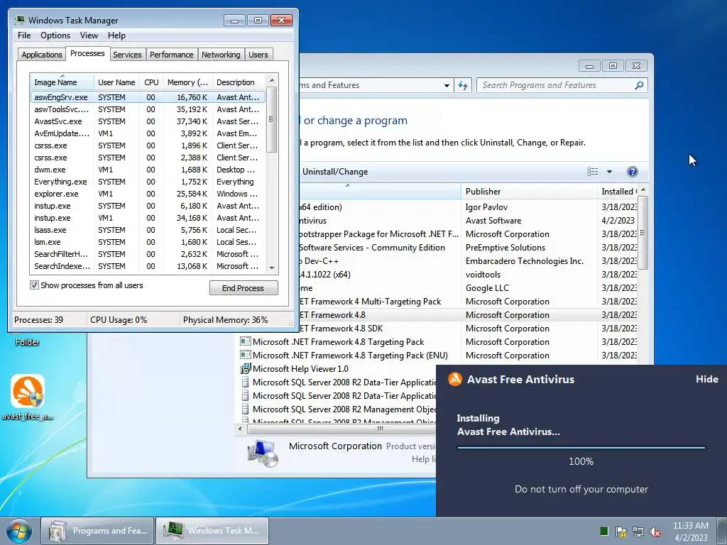Click the Microsoft Corporation details pane icon

263,453
